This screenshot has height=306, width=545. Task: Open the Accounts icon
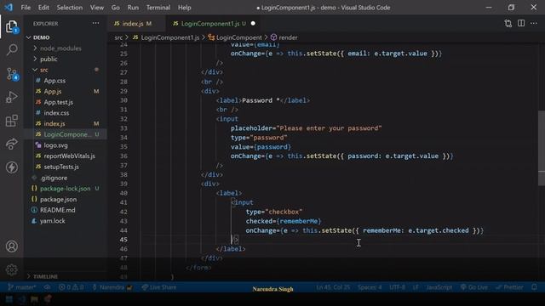tap(12, 246)
